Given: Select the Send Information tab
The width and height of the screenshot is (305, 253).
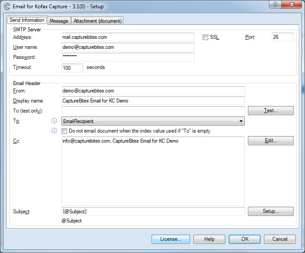Looking at the screenshot, I should (27, 21).
